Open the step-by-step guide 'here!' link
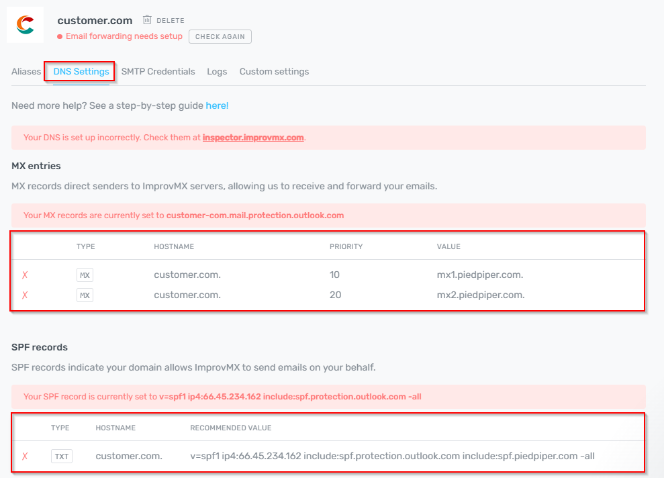The width and height of the screenshot is (664, 478). pos(217,105)
